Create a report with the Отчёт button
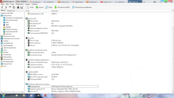 30,7
